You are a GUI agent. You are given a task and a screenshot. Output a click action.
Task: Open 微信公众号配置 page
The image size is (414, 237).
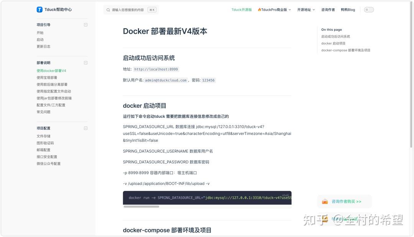pyautogui.click(x=49, y=163)
